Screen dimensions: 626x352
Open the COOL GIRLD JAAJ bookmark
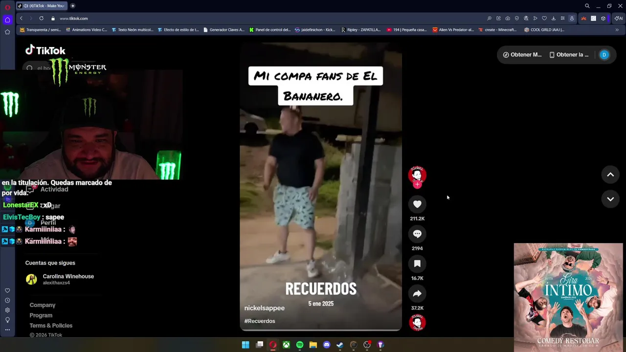point(544,30)
